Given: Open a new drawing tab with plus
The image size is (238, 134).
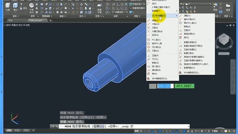Looking at the screenshot, I should pos(51,20).
